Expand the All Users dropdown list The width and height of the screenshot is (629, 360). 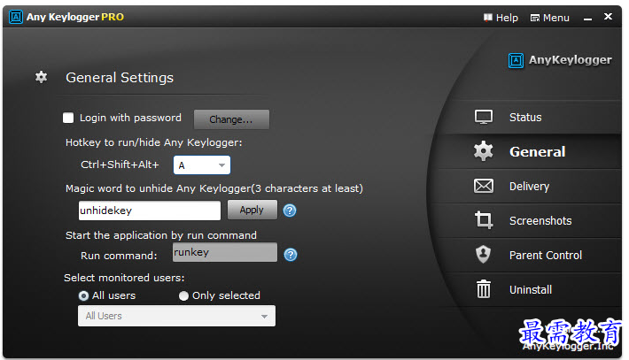pos(176,316)
